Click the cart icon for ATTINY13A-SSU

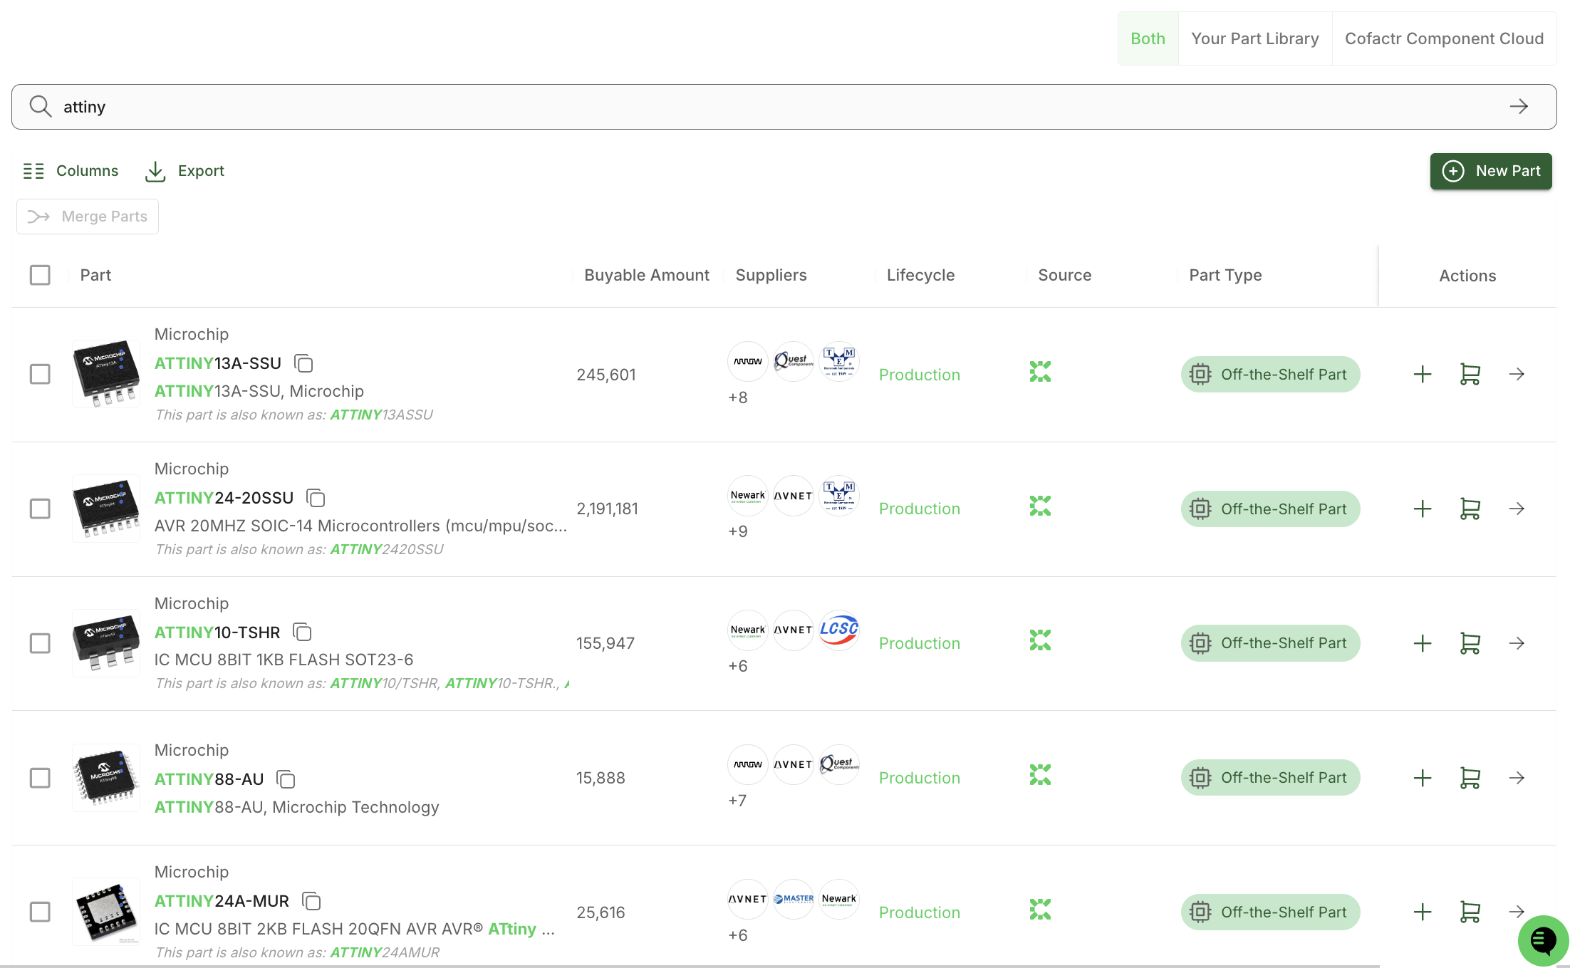point(1470,374)
